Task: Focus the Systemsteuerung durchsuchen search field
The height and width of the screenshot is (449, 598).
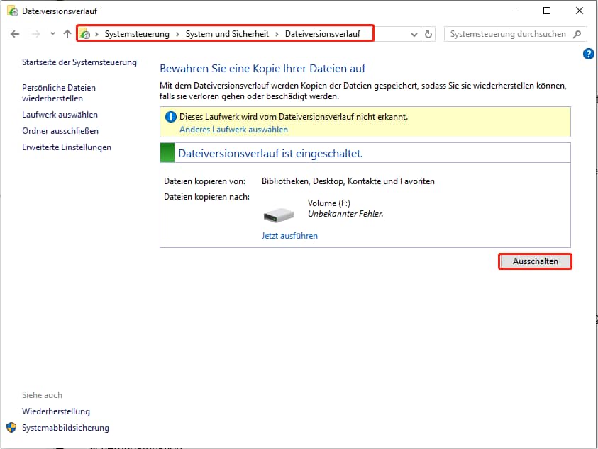Action: coord(515,34)
